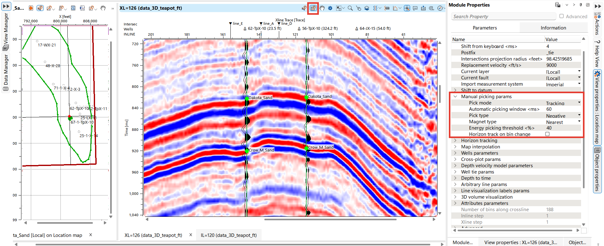Click the Search Property field
This screenshot has height=246, width=604.
coord(503,16)
